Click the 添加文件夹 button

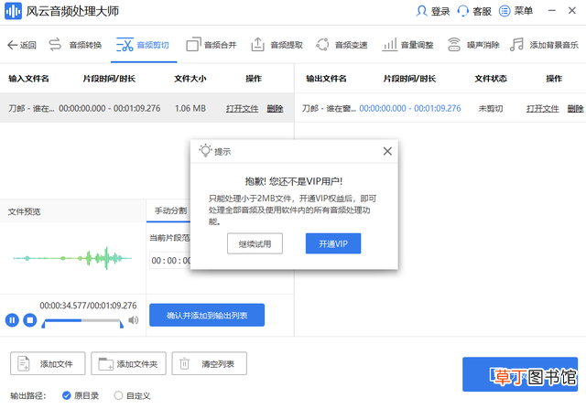click(x=128, y=363)
